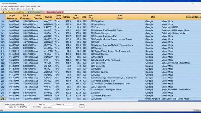201x113 pixels.
Task: Open the Help menu
Action: (x=39, y=6)
